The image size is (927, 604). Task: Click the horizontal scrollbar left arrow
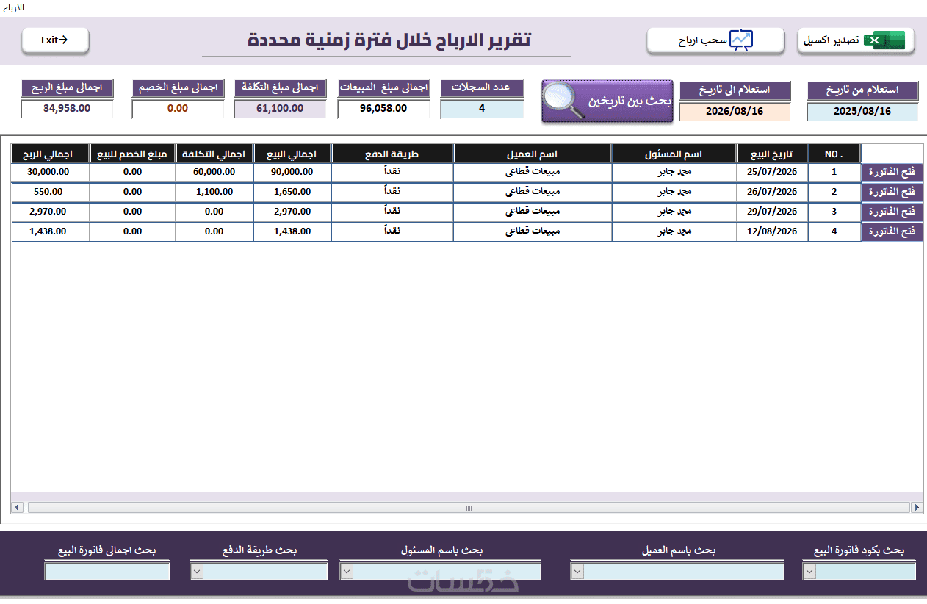[18, 508]
